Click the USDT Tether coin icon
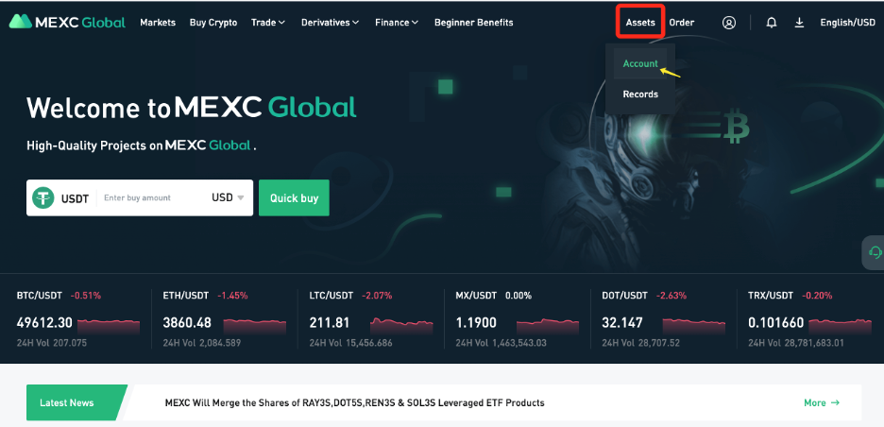The image size is (884, 427). (42, 198)
